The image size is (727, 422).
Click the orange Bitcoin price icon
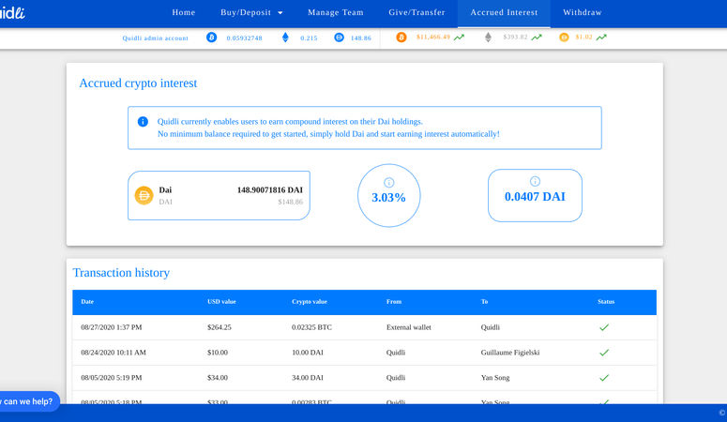coord(401,38)
